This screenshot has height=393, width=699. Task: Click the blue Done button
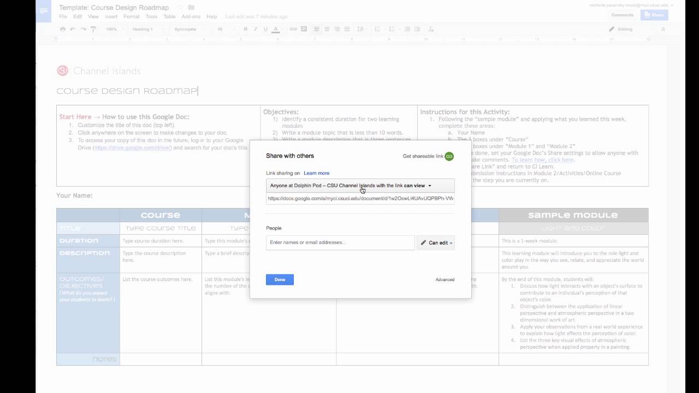tap(280, 279)
